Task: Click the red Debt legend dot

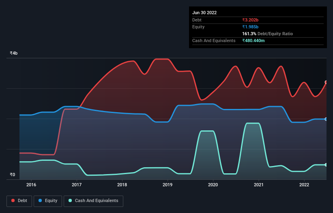Action: 13,200
